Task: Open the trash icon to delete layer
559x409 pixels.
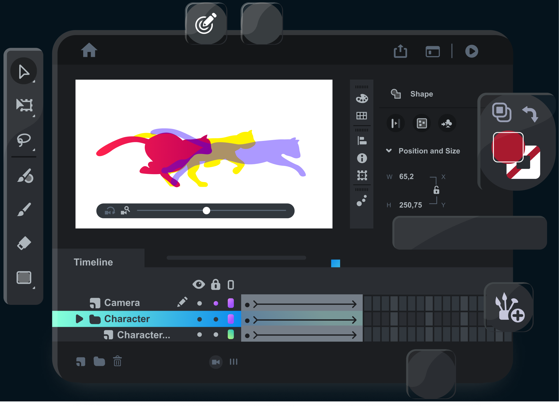Action: click(x=117, y=362)
